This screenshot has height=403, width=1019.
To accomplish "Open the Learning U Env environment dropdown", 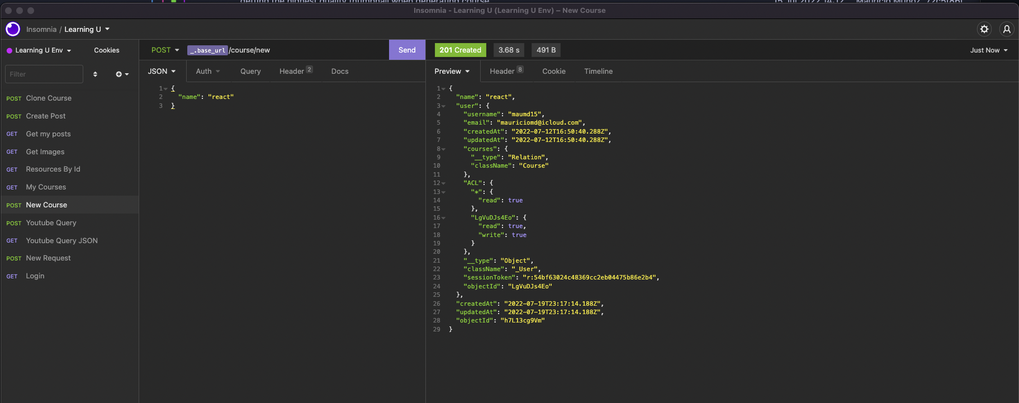I will coord(39,50).
